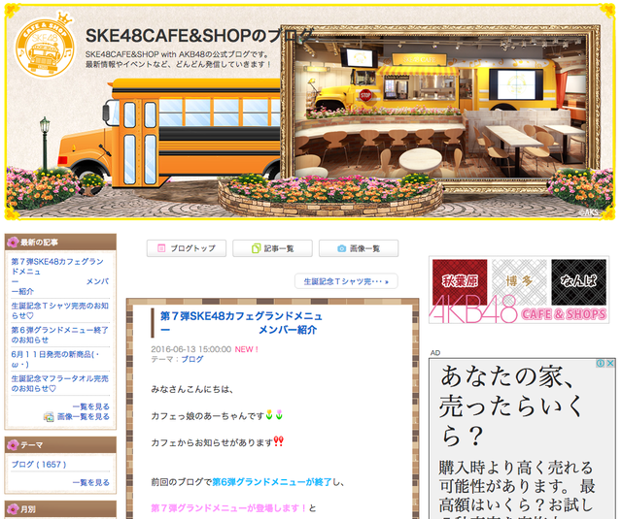This screenshot has height=519, width=622.
Task: Click the 博多 tile in AKB48 banner
Action: tap(519, 281)
